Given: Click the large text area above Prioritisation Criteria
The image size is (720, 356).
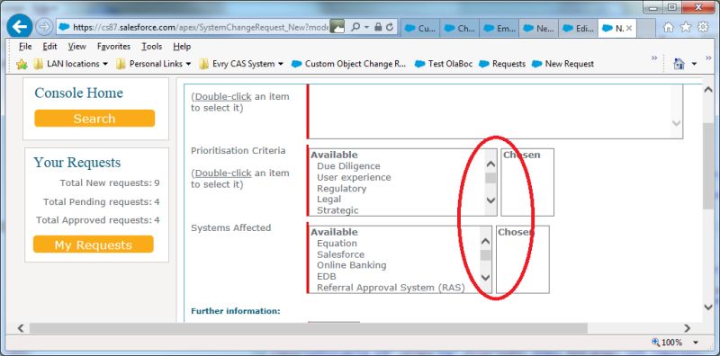Looking at the screenshot, I should [x=495, y=111].
